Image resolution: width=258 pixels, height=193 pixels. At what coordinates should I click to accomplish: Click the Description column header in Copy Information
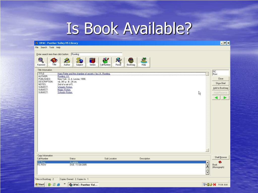click(x=145, y=159)
